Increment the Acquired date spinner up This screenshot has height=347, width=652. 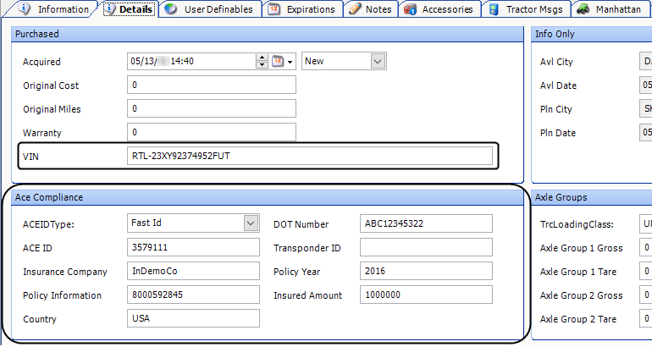262,58
